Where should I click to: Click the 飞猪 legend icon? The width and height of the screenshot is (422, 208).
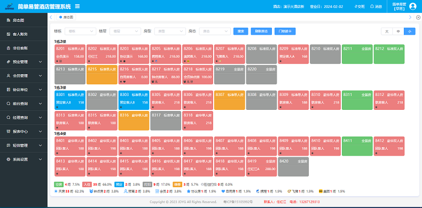[x=289, y=191]
